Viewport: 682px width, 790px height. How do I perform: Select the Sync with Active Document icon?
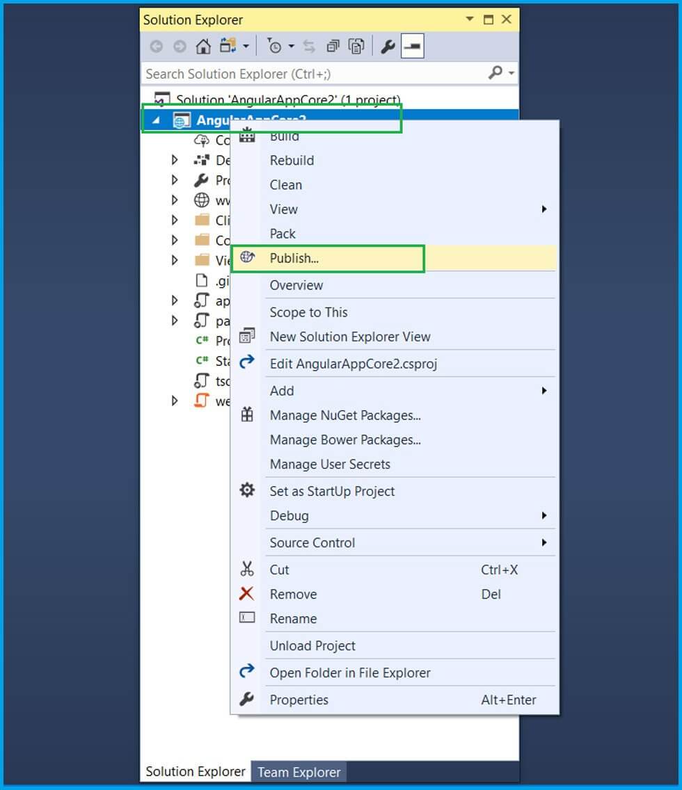310,46
